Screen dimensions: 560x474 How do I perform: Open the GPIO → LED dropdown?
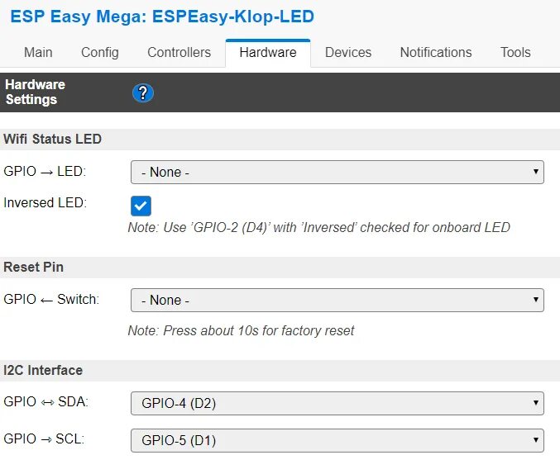point(337,172)
